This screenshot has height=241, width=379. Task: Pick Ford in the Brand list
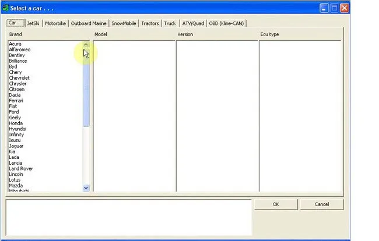pos(14,112)
